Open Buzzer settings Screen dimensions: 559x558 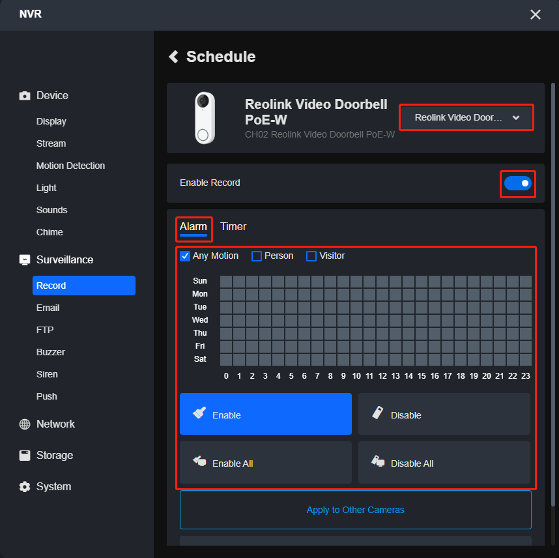click(51, 352)
